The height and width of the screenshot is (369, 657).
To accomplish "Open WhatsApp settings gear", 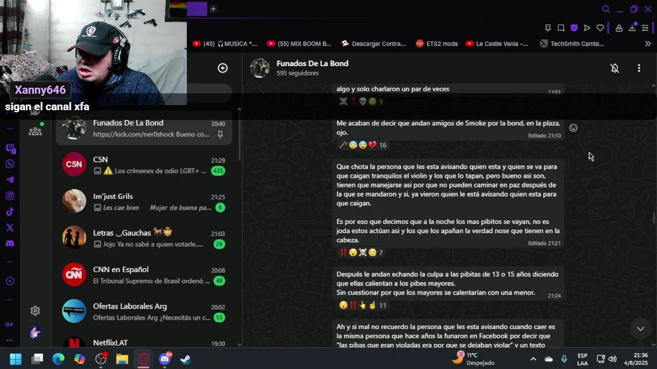I will (x=35, y=311).
